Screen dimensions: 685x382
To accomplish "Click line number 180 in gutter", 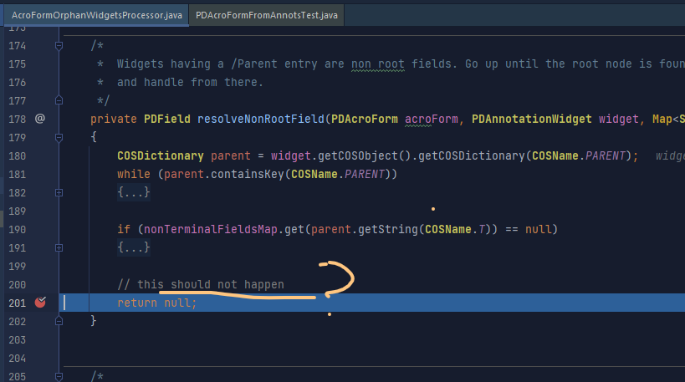I will pos(18,155).
